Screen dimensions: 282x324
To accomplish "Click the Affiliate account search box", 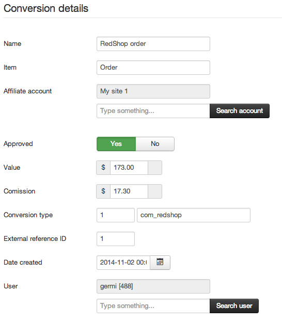I will point(153,111).
